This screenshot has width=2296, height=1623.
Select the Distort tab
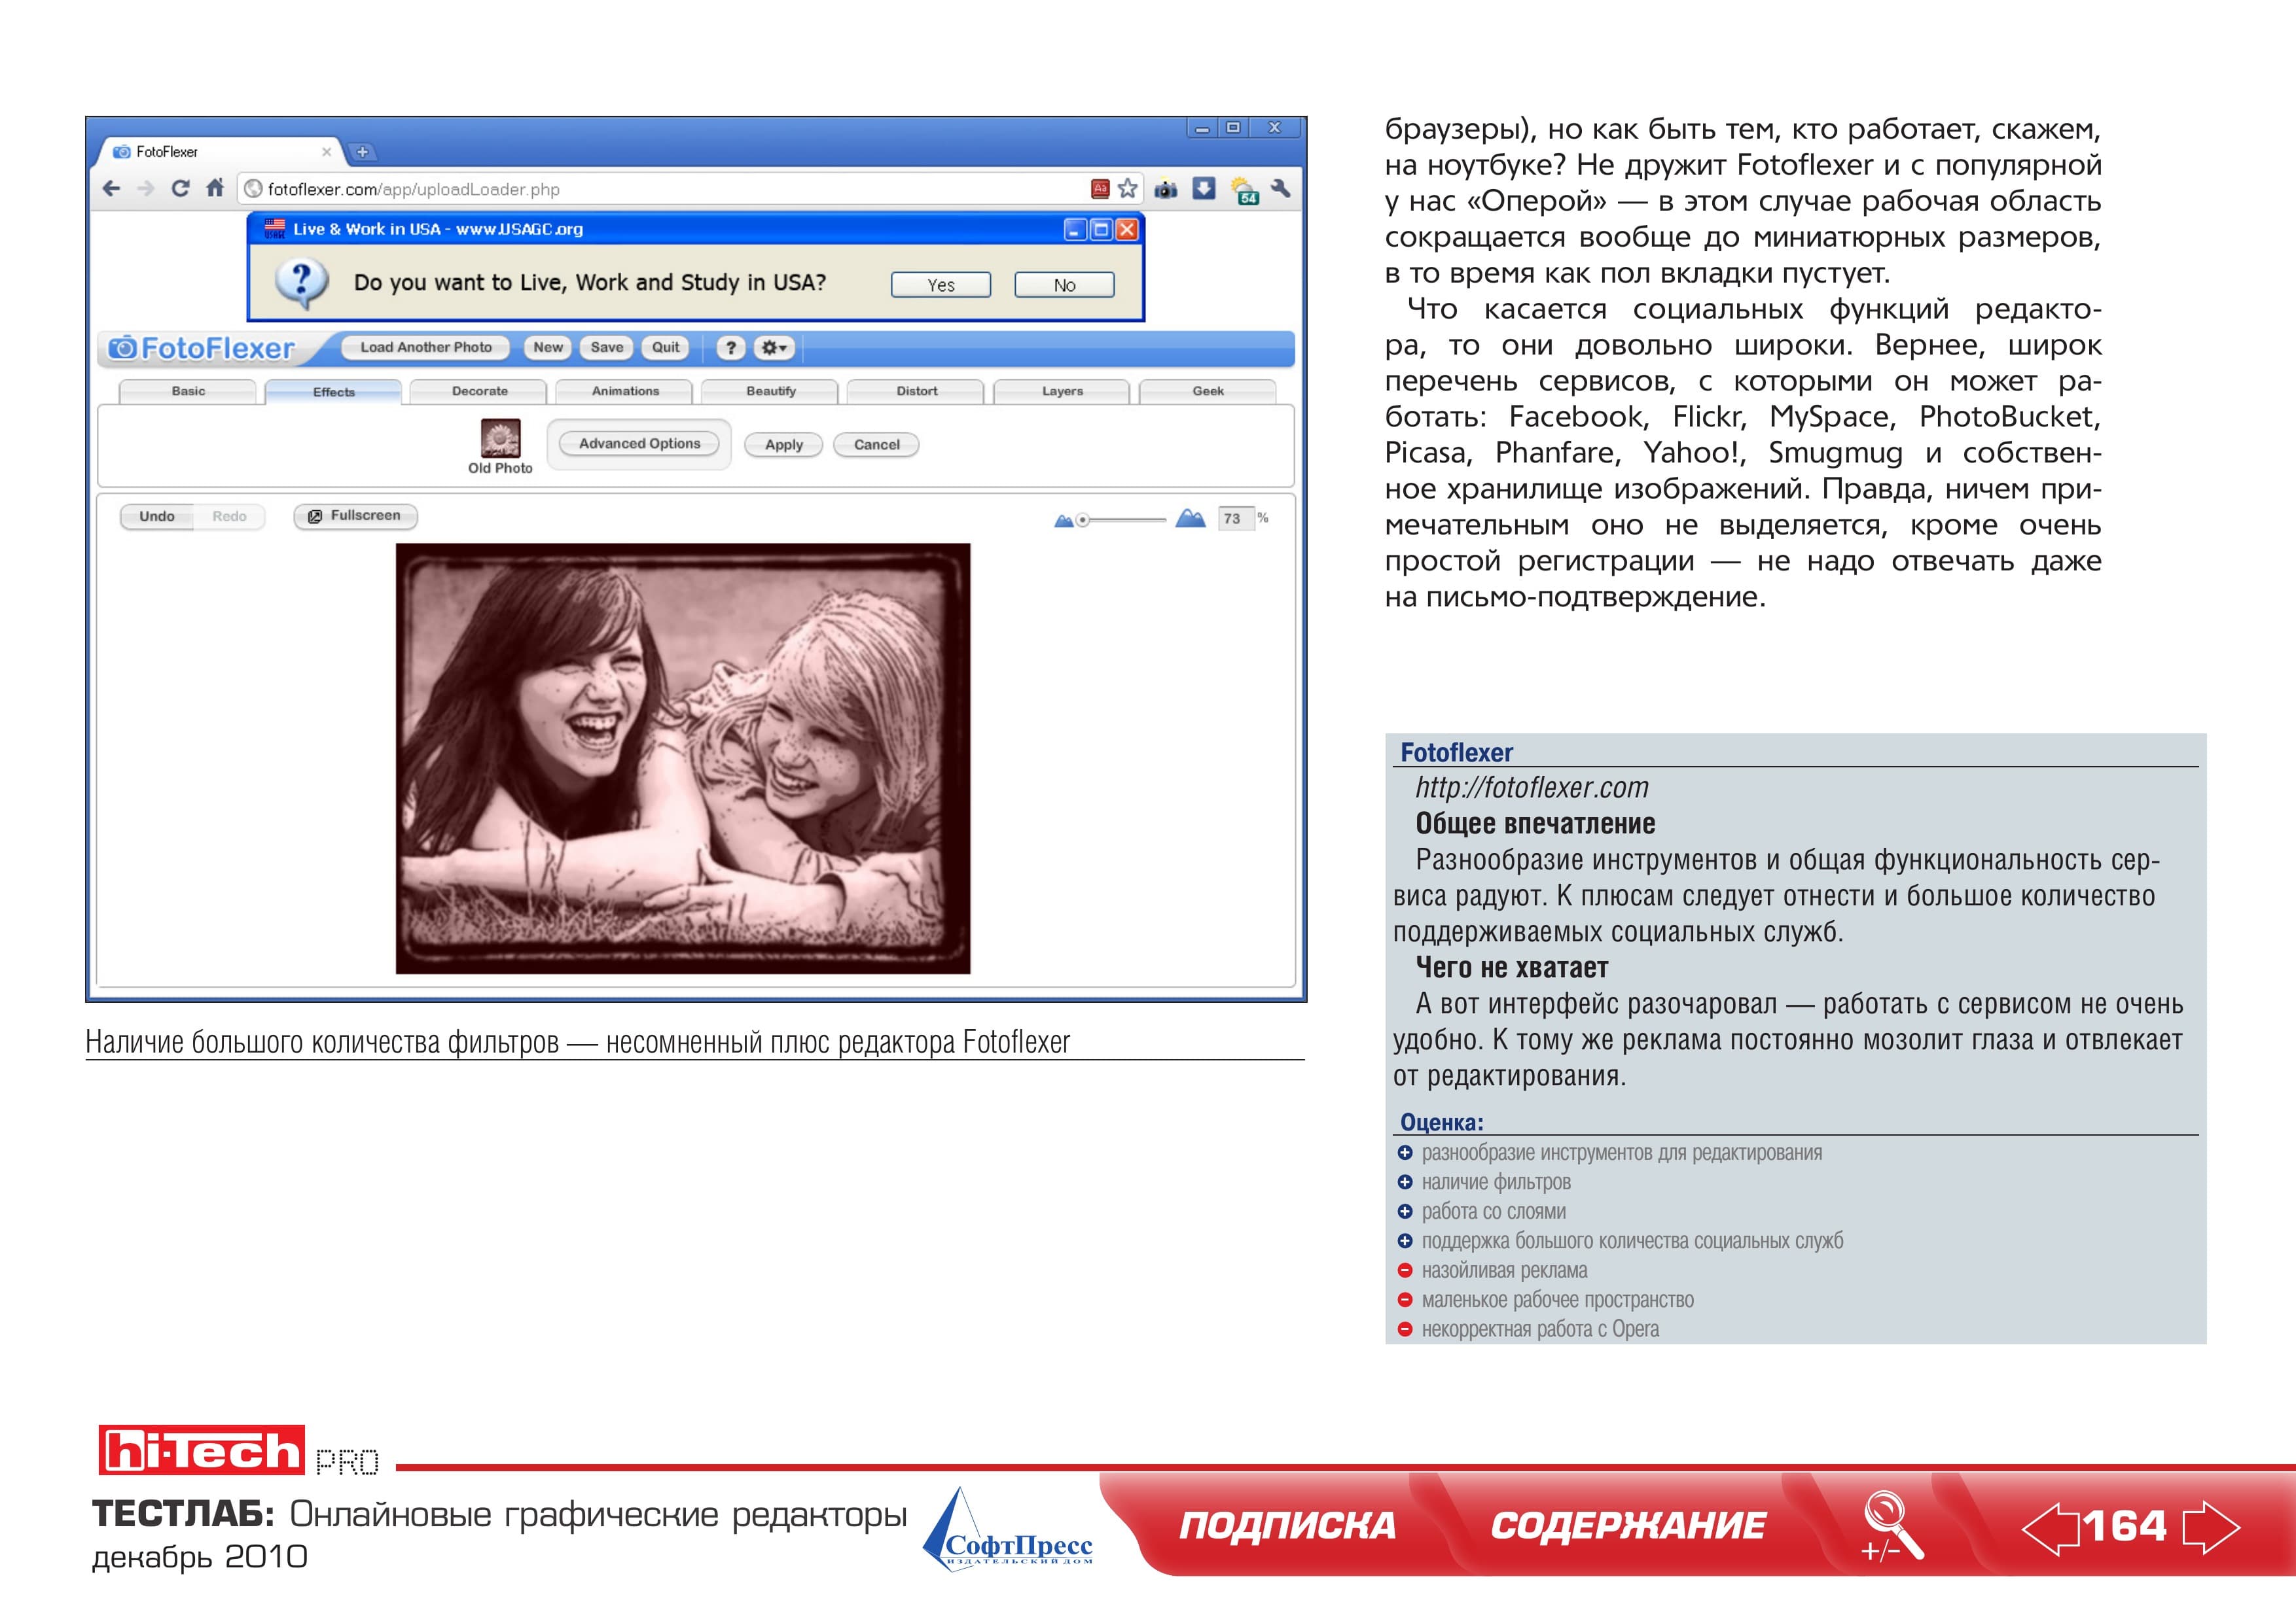pyautogui.click(x=917, y=391)
